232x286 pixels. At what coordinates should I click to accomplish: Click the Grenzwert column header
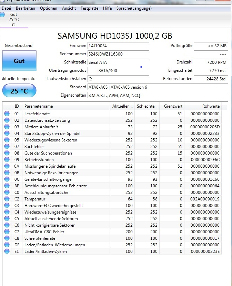[172, 106]
